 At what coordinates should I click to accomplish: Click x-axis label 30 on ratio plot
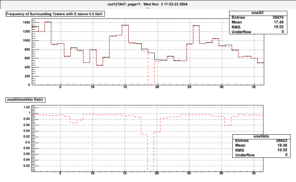pos(221,173)
